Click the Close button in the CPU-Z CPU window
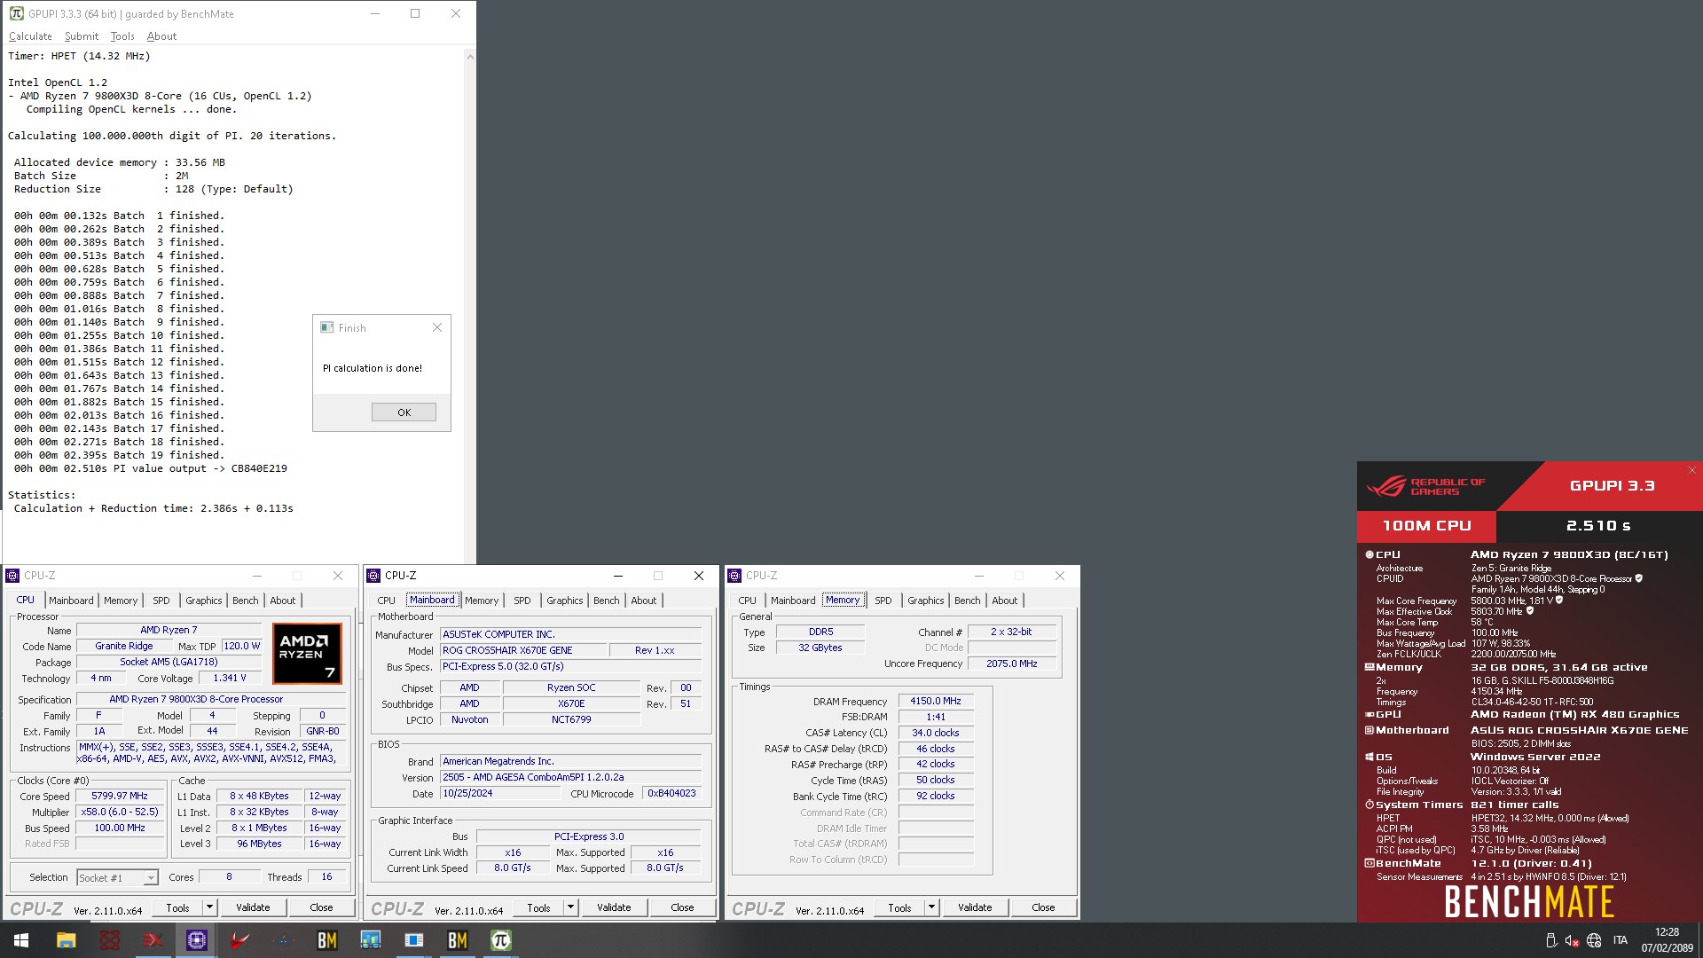The height and width of the screenshot is (958, 1703). click(321, 907)
